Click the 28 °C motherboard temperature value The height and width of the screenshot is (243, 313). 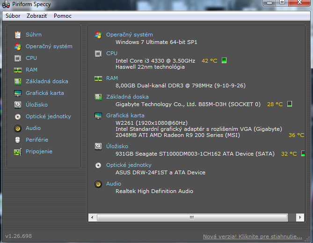(x=275, y=104)
